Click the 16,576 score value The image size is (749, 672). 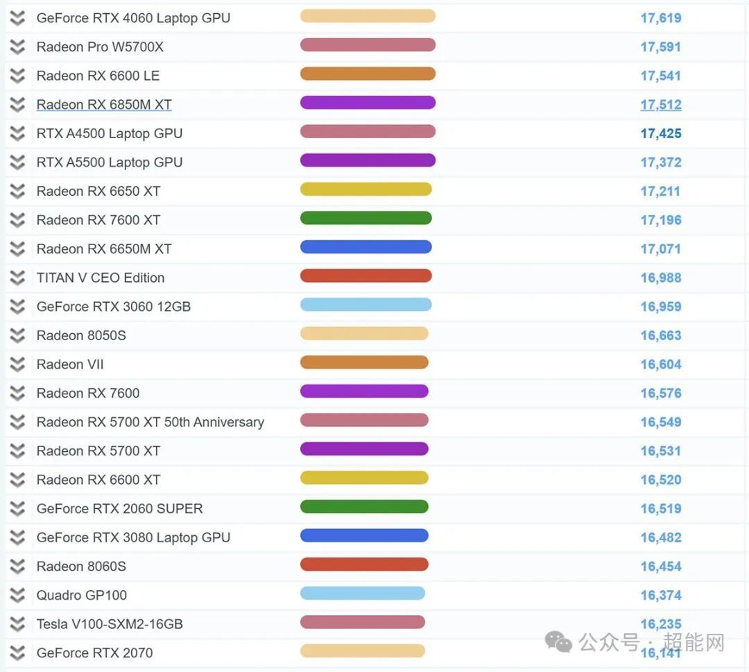661,393
